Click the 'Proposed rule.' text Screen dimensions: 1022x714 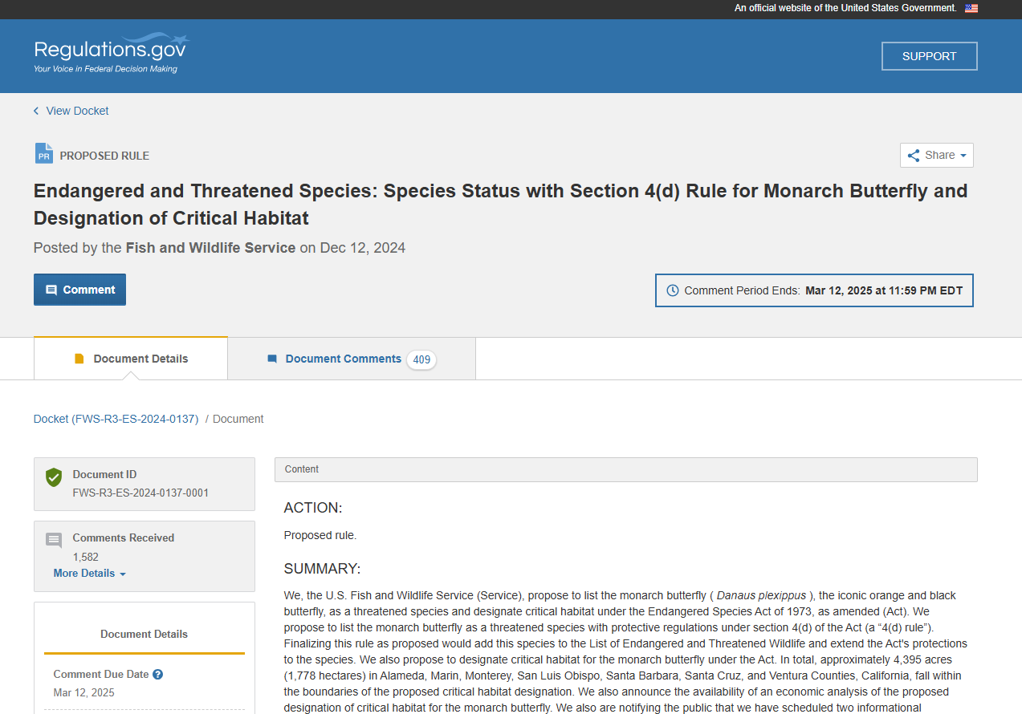tap(320, 535)
